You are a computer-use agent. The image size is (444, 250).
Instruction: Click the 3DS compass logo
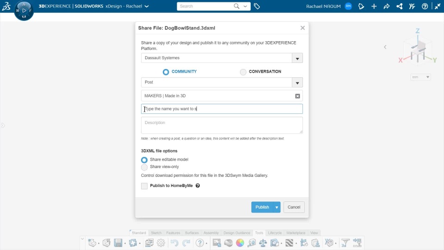[24, 11]
